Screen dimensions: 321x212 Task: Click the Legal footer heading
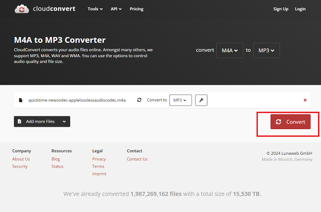tap(97, 151)
